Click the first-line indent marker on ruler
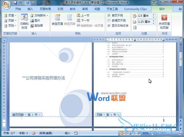This screenshot has width=184, height=137. coord(106,38)
